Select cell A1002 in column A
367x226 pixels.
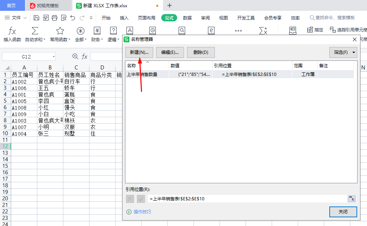24,82
